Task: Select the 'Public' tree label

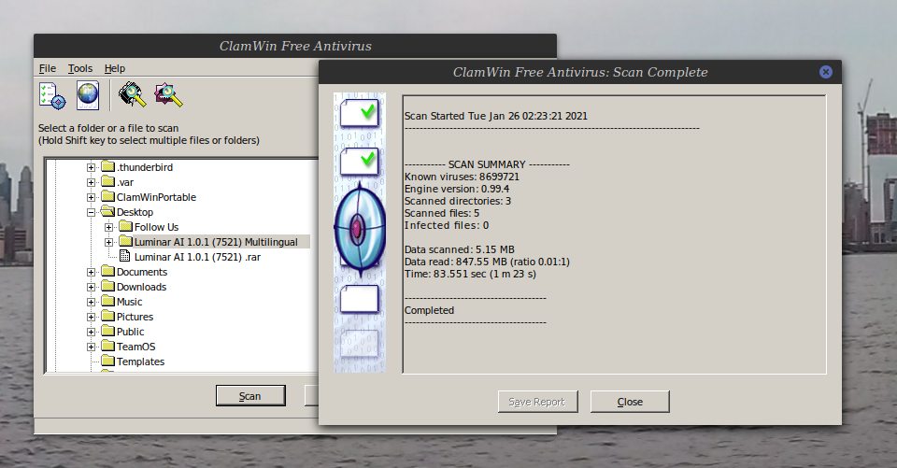Action: [x=131, y=332]
